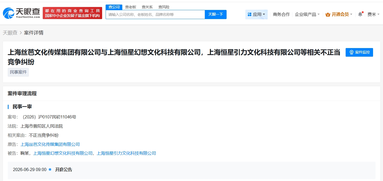Click the 天眼查 breadcrumb link
The height and width of the screenshot is (181, 383).
10,33
